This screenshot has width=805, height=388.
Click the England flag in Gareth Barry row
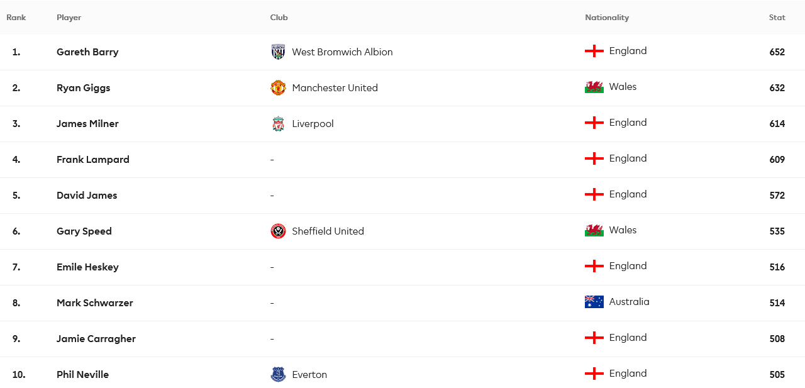pyautogui.click(x=594, y=51)
